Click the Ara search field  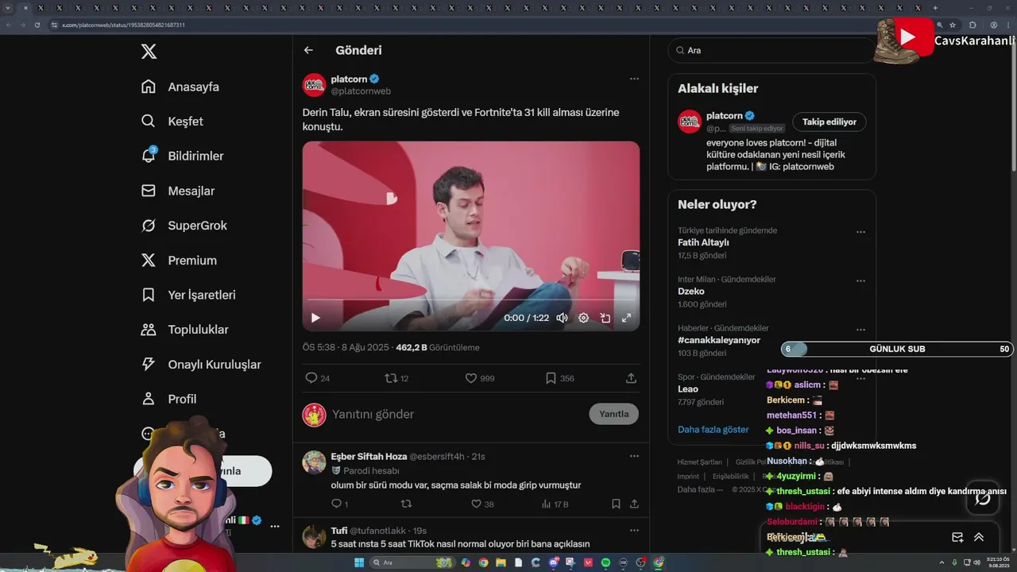[x=771, y=50]
